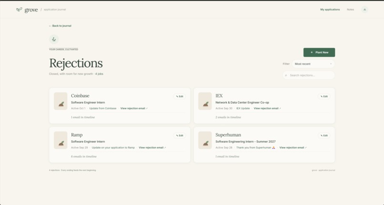Edit the IEX application
384x205 pixels.
pyautogui.click(x=324, y=96)
